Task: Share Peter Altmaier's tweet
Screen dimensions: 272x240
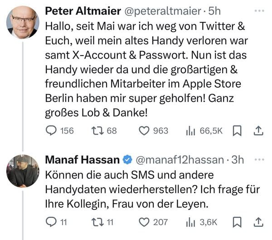Action: (258, 131)
